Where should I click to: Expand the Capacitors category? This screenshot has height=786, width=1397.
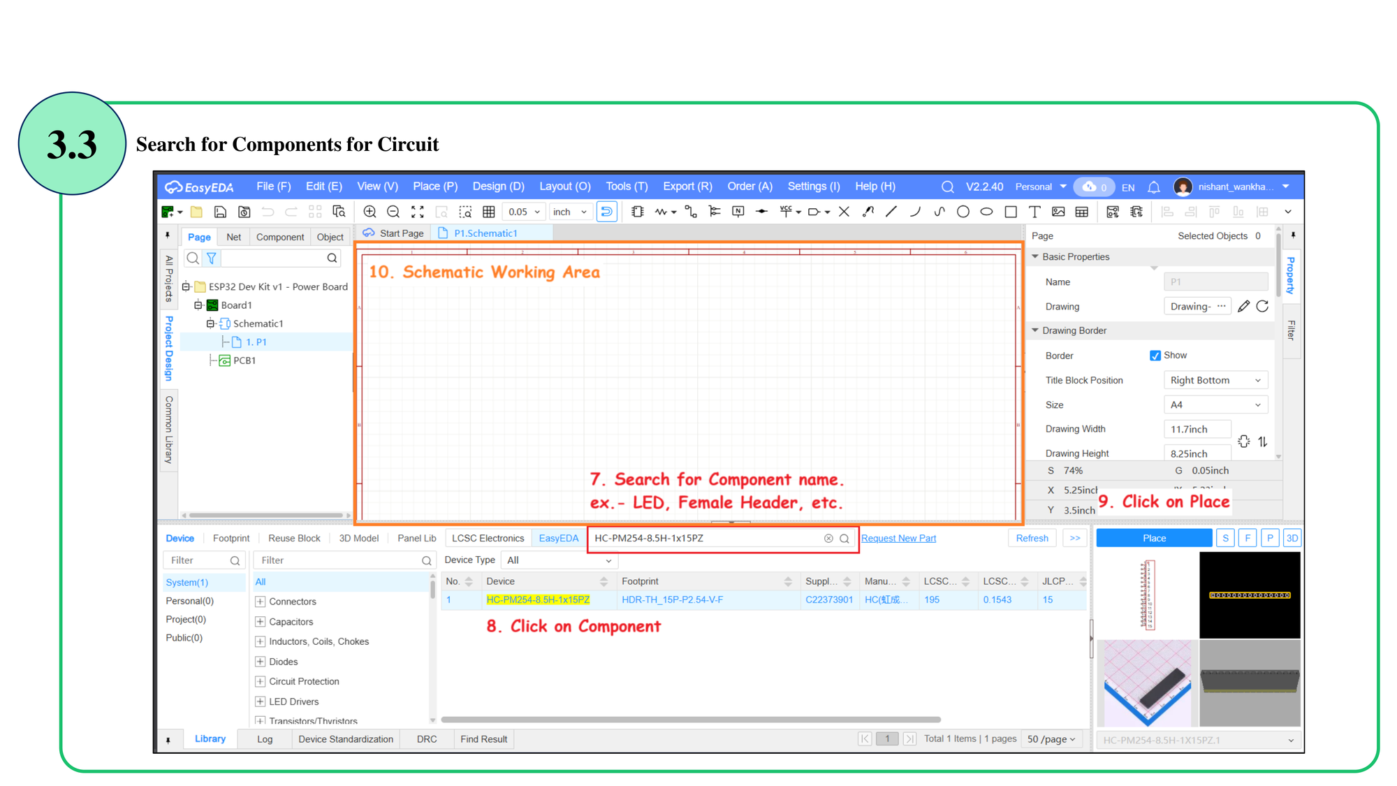tap(261, 622)
